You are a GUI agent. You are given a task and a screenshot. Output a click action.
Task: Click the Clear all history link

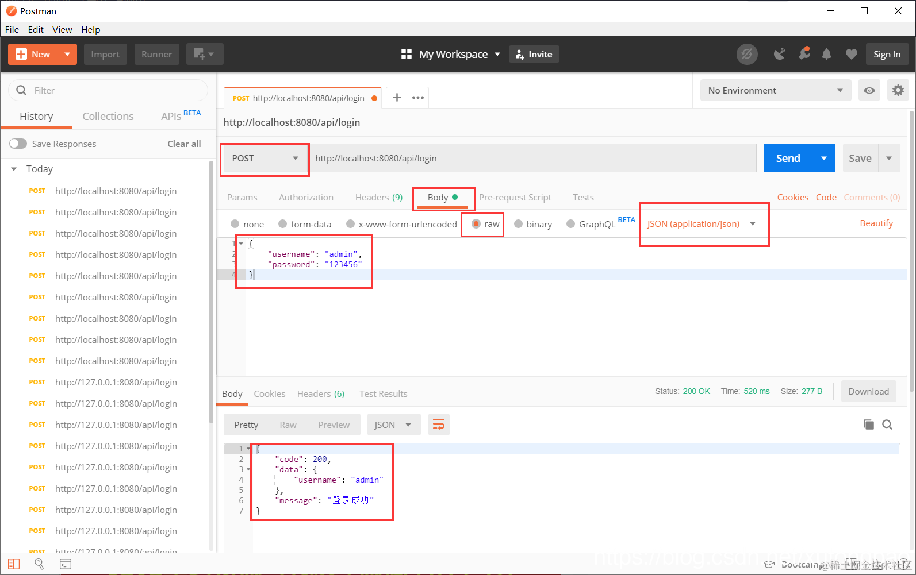[x=184, y=144]
